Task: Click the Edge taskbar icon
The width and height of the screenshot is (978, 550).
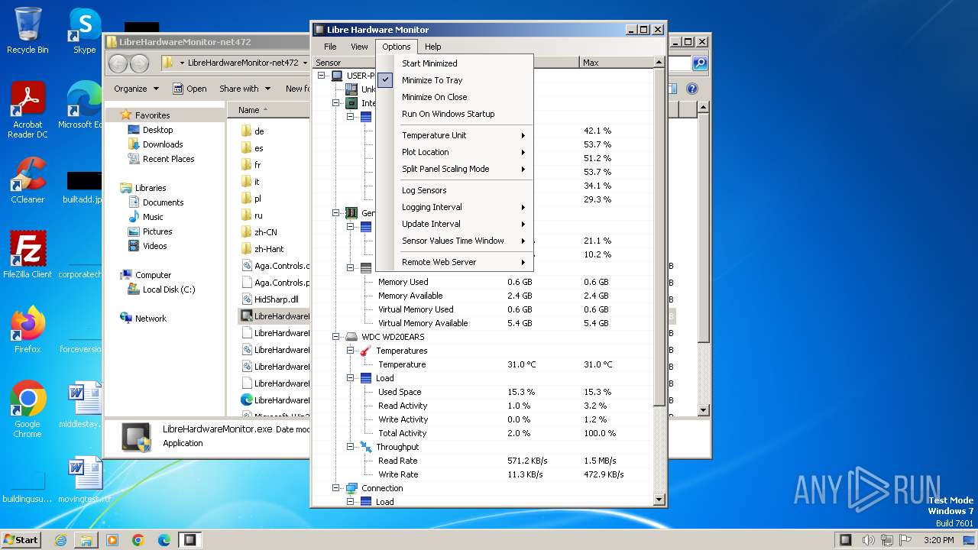Action: tap(164, 540)
